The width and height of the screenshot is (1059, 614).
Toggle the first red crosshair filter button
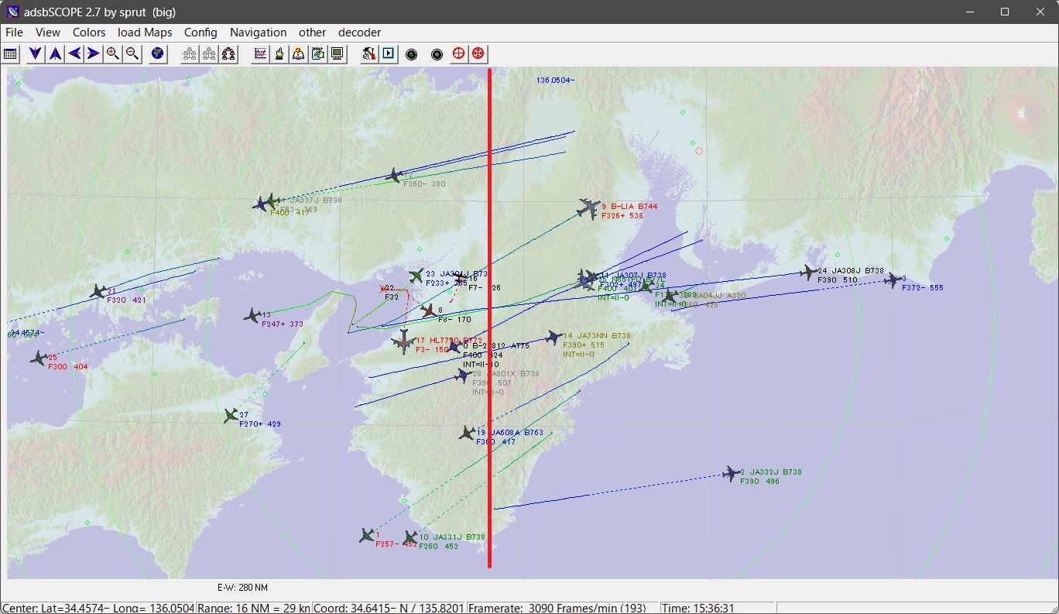click(458, 53)
